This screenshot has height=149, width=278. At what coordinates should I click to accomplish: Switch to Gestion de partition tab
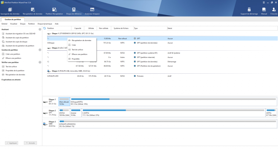(13, 19)
